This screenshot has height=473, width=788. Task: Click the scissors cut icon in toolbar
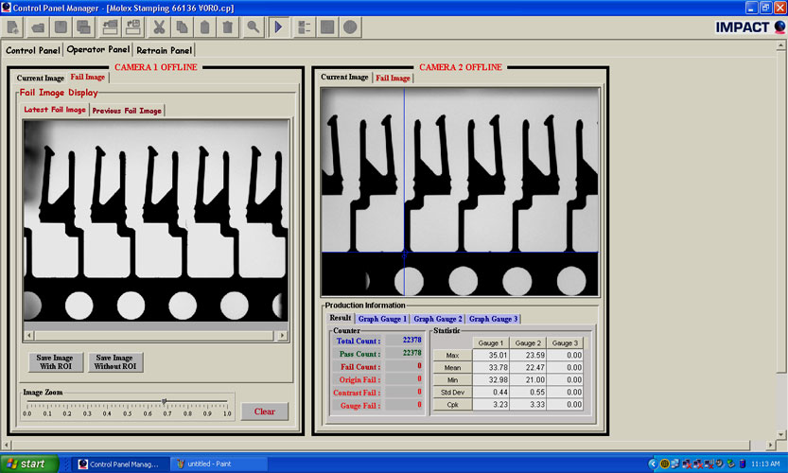pyautogui.click(x=159, y=26)
